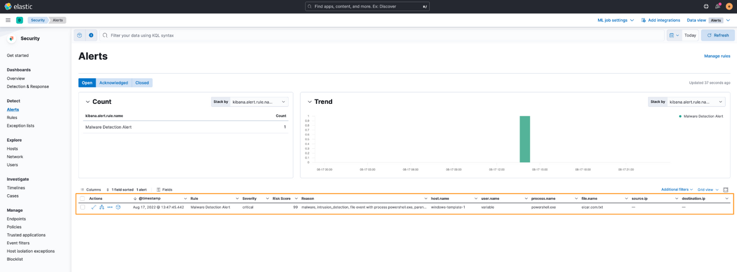
Task: Click the expand alert details icon
Action: point(94,207)
